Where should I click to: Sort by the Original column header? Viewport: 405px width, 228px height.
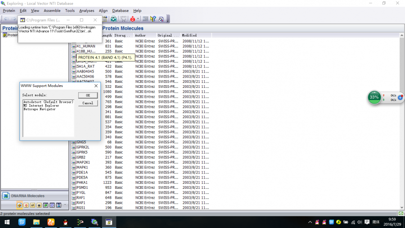point(168,36)
